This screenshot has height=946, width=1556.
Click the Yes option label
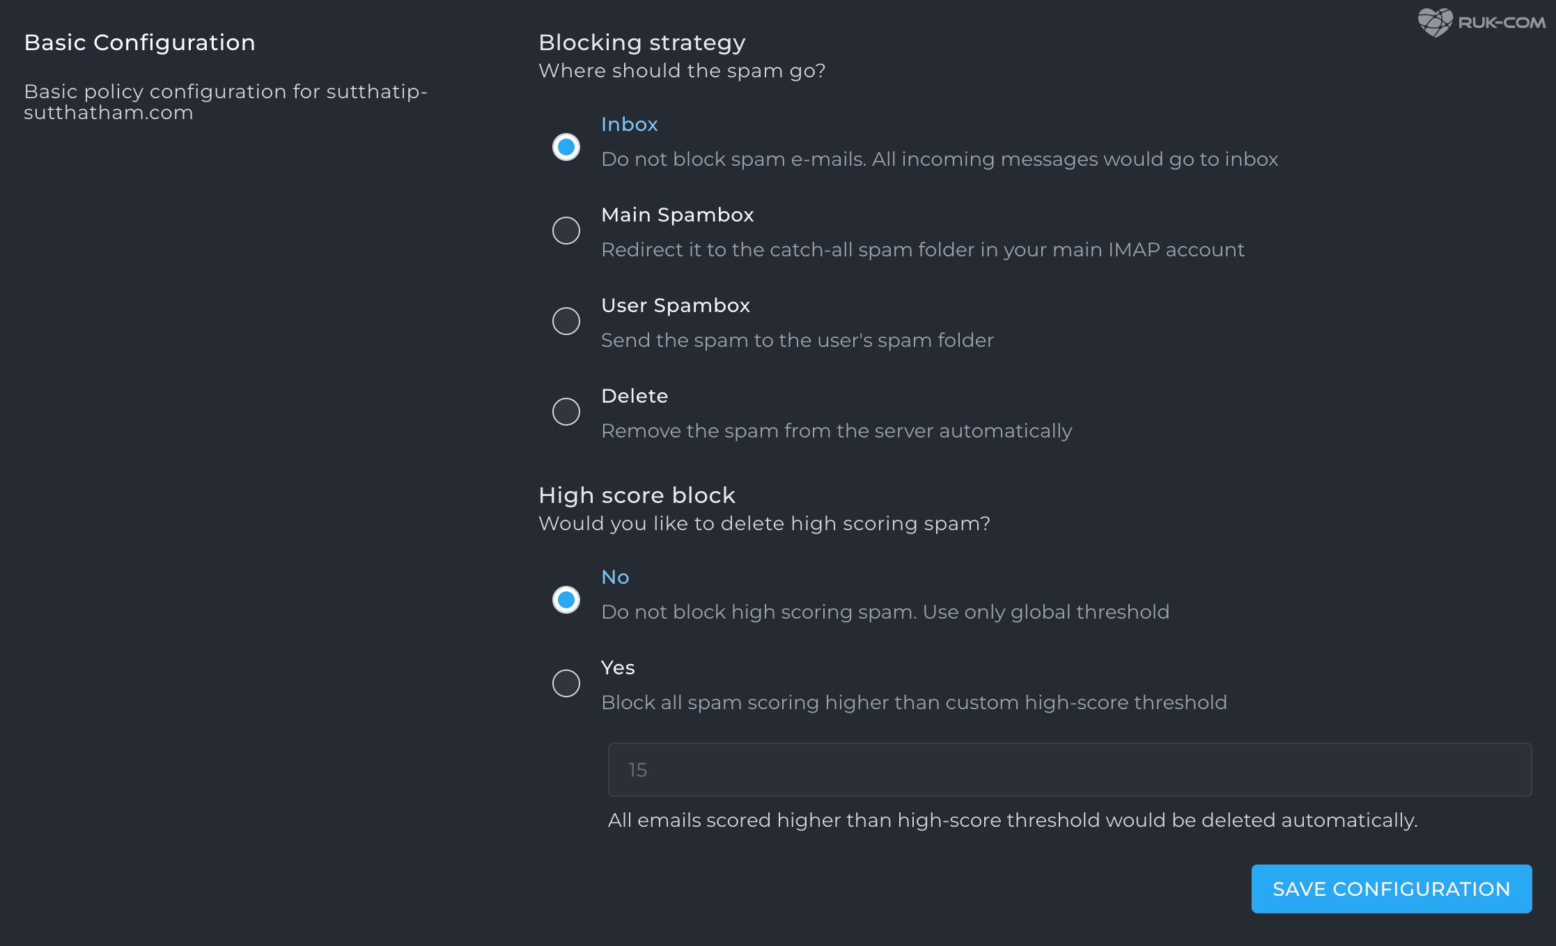coord(618,668)
